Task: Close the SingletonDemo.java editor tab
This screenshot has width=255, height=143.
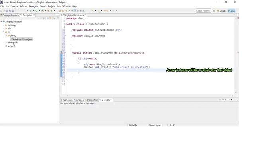Action: pos(85,15)
